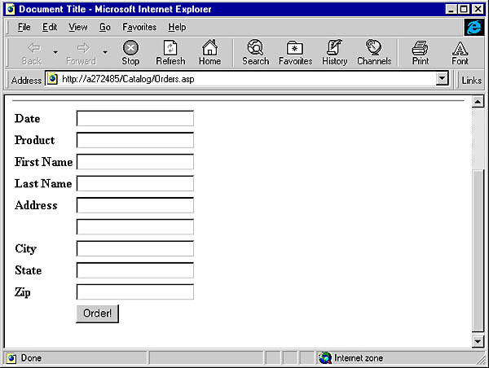This screenshot has height=368, width=489.
Task: Print the page with the Print icon
Action: pyautogui.click(x=420, y=52)
